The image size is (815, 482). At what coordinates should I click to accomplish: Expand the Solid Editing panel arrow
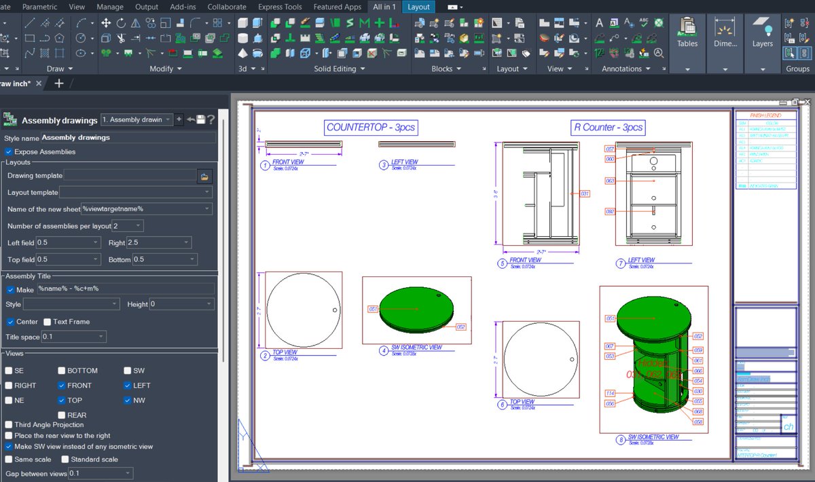(362, 69)
